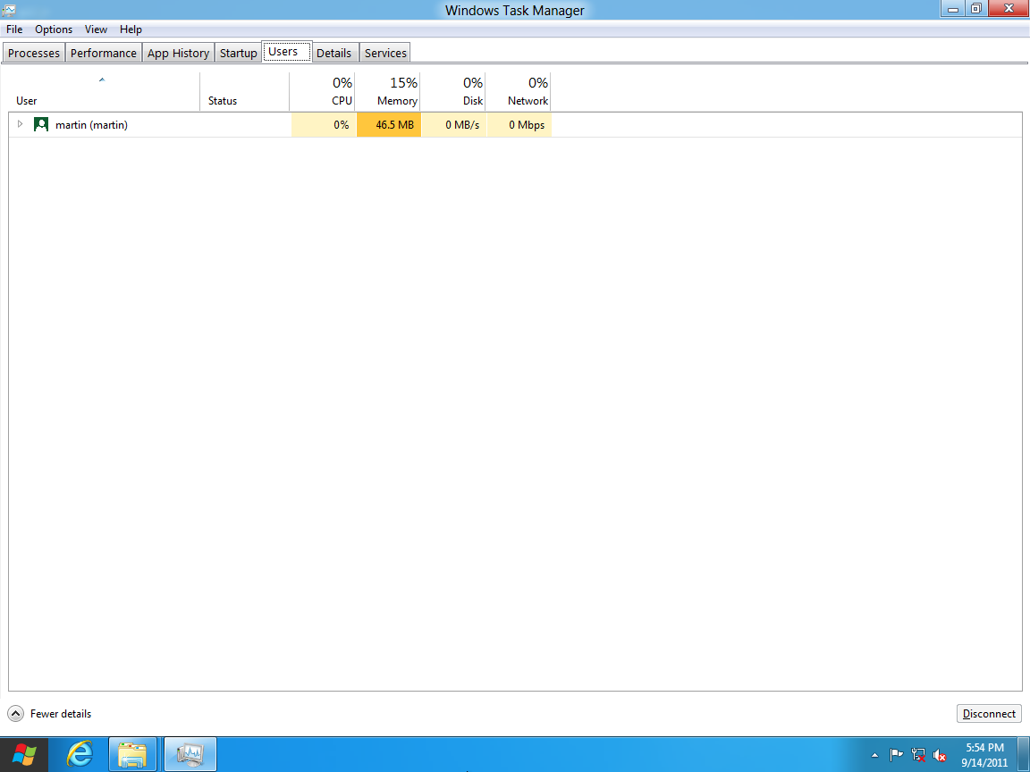1030x772 pixels.
Task: Click the 46.5 MB memory cell
Action: pyautogui.click(x=388, y=125)
